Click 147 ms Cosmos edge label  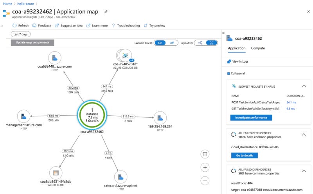click(x=107, y=86)
